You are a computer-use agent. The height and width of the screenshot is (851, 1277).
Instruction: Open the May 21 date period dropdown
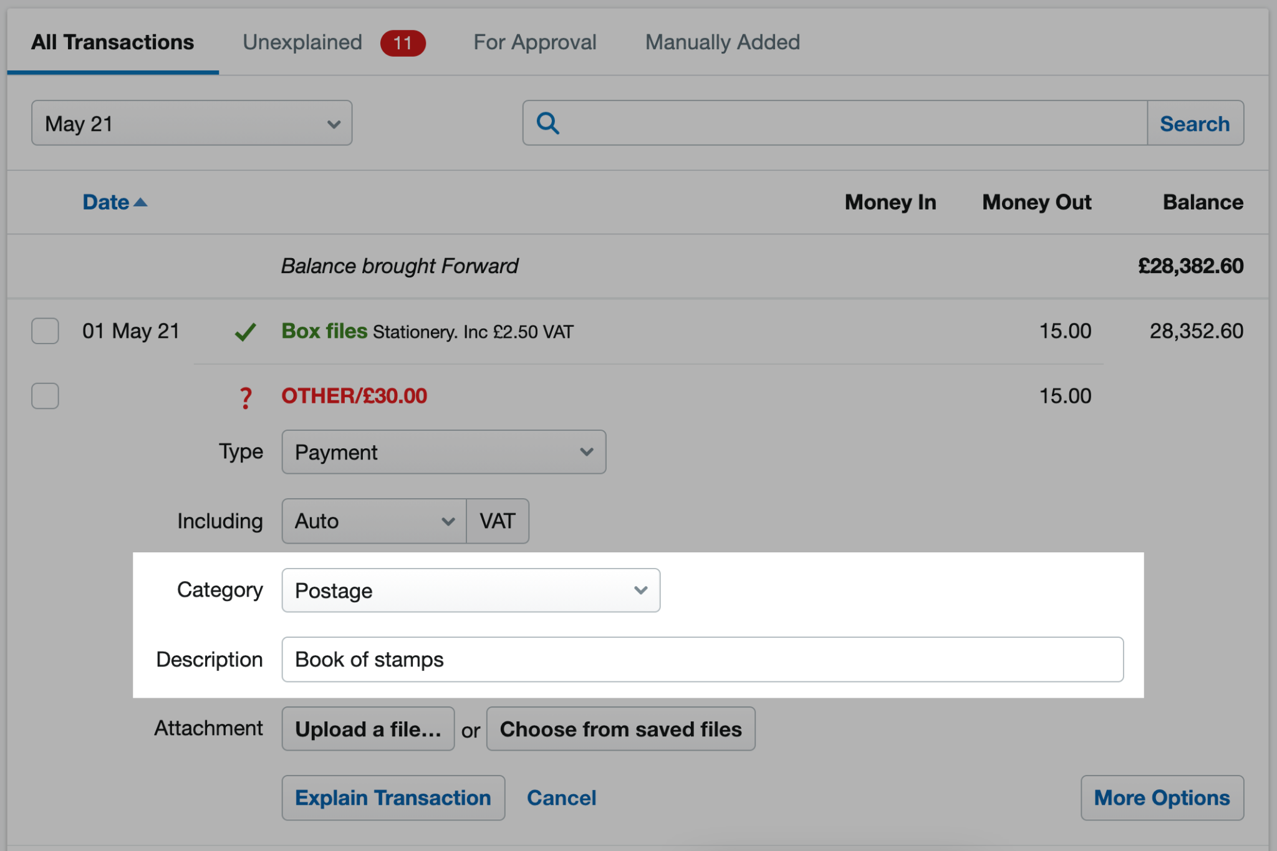191,123
